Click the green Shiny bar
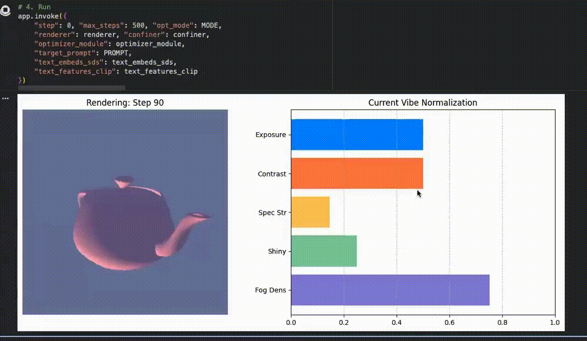 click(324, 251)
